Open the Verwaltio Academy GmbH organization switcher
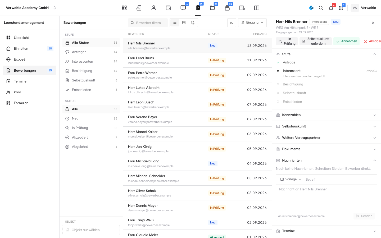The image size is (381, 238). pyautogui.click(x=31, y=8)
